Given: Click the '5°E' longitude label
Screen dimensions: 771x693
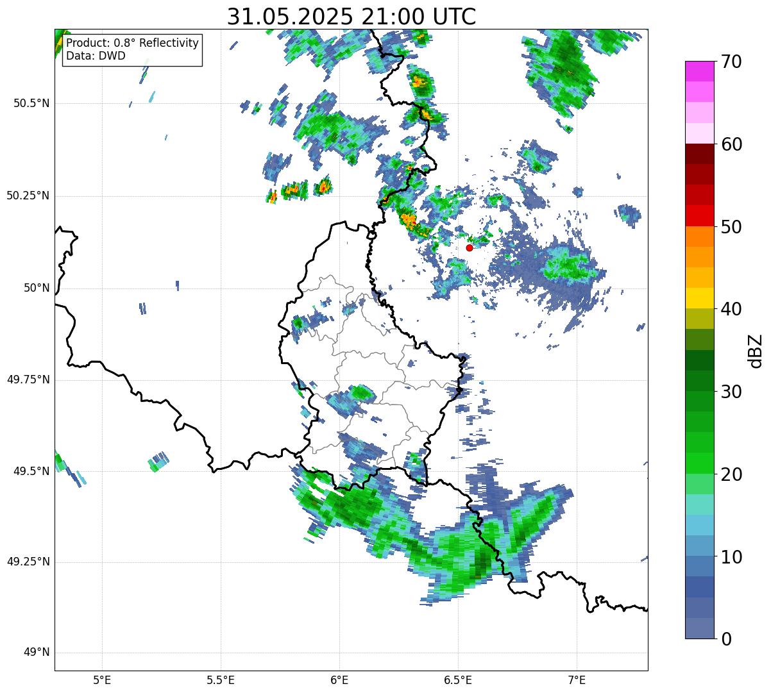Looking at the screenshot, I should 102,680.
